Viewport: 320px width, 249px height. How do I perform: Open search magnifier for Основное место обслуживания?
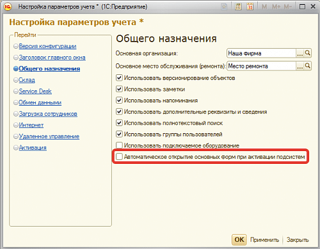[307, 66]
